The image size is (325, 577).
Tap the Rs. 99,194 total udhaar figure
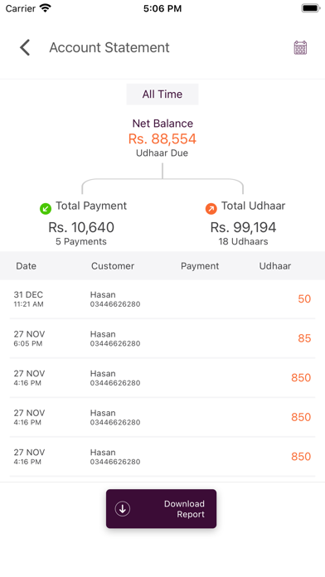(x=243, y=227)
